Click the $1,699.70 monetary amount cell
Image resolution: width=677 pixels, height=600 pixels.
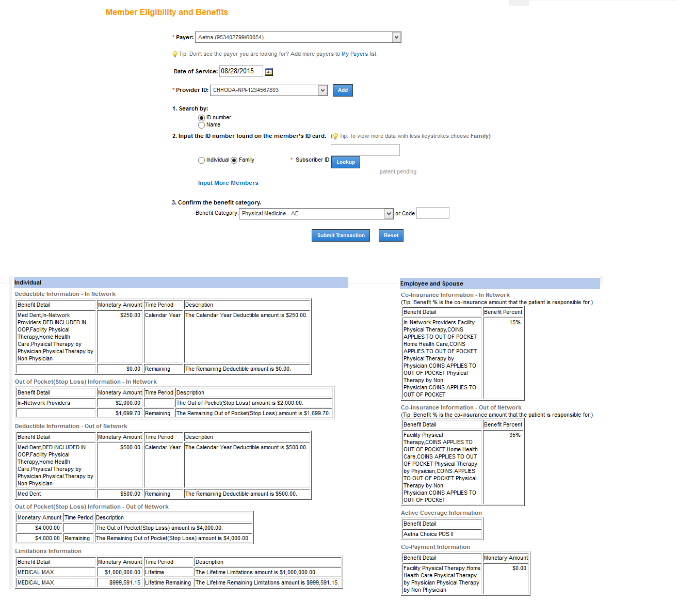(x=120, y=413)
